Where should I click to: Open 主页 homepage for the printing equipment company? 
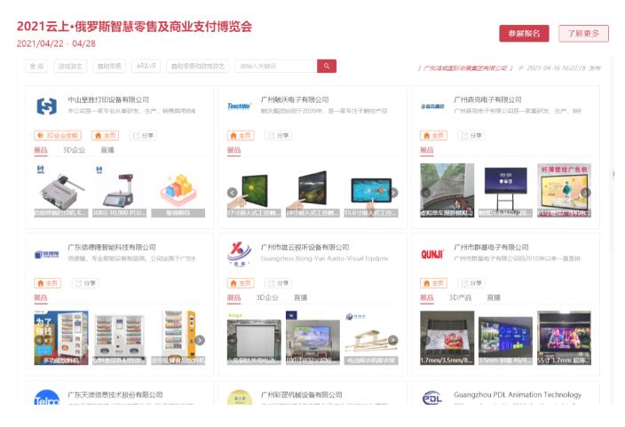(106, 136)
